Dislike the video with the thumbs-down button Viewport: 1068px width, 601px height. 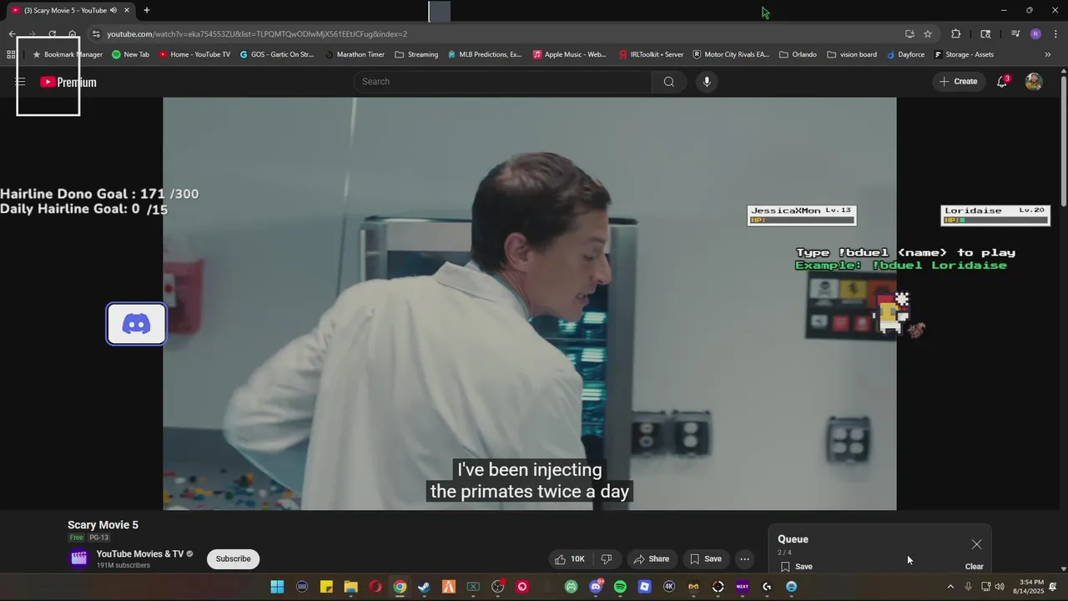(x=607, y=559)
